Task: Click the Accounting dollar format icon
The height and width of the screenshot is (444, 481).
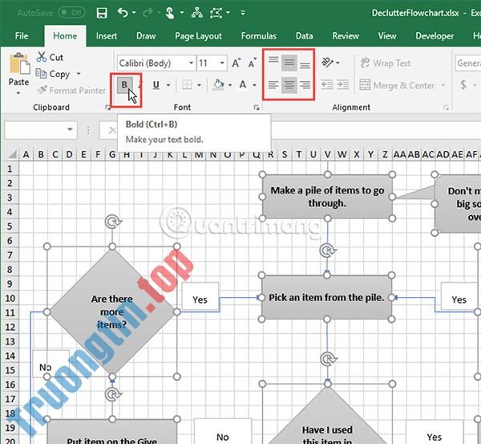Action: [463, 85]
